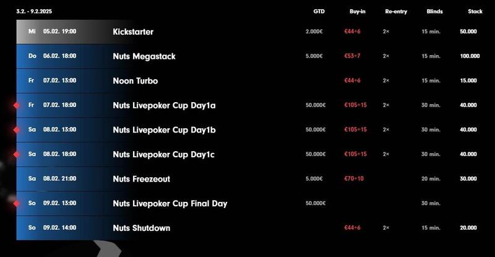495x257 pixels.
Task: Open the Nuts Megastack tournament
Action: click(144, 56)
